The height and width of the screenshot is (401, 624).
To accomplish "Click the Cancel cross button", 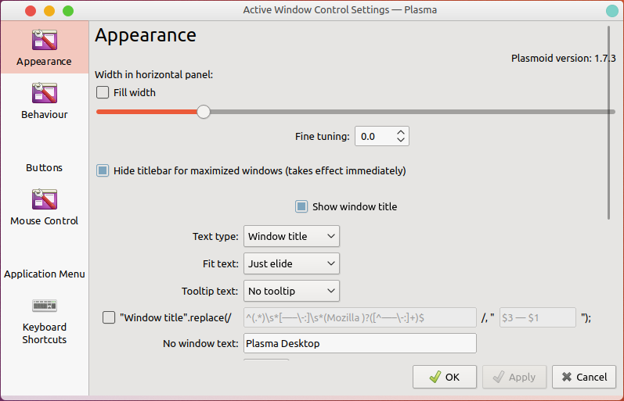I will pos(583,377).
